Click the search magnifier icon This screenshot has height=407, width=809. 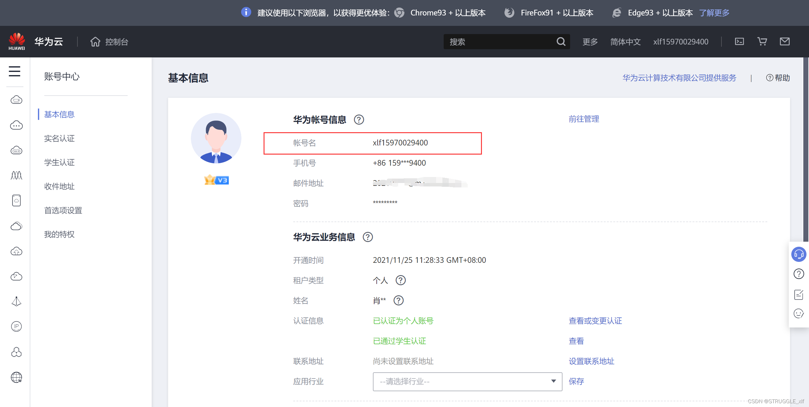(561, 42)
